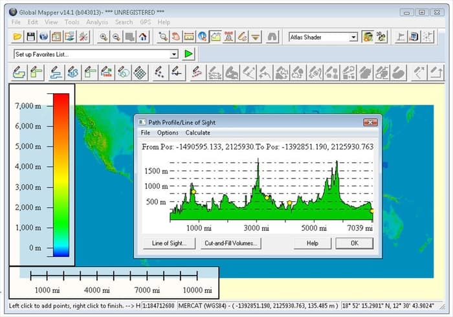Click the Cut-and-Fill Volumes button
Viewport: 453px width, 317px height.
pos(231,243)
